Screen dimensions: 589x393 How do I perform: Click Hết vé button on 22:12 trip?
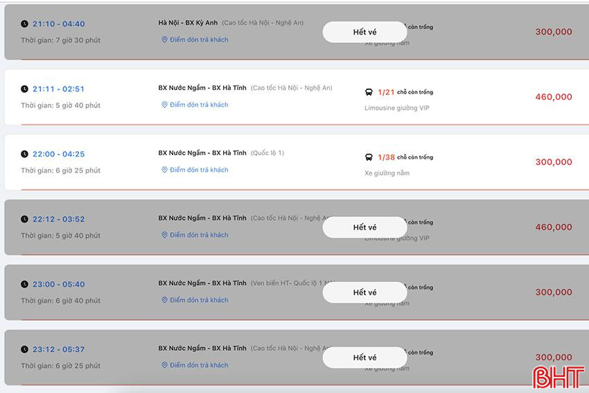(364, 227)
